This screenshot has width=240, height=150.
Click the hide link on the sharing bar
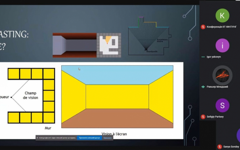tap(107, 138)
